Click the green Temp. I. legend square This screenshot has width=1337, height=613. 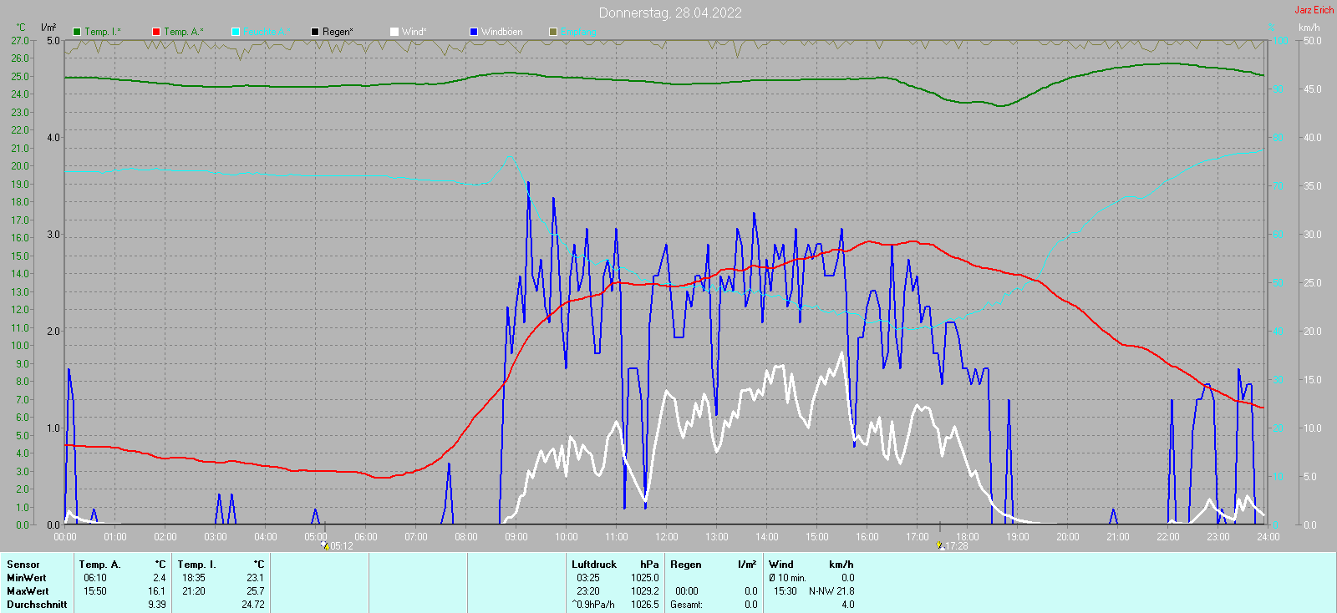pyautogui.click(x=77, y=32)
